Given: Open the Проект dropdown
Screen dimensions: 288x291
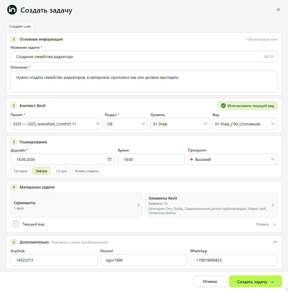Looking at the screenshot, I should (57, 124).
